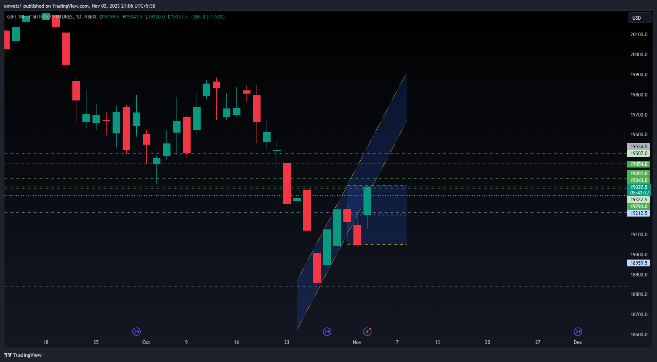Click the 19343.5 price label
The height and width of the screenshot is (362, 657).
click(639, 180)
